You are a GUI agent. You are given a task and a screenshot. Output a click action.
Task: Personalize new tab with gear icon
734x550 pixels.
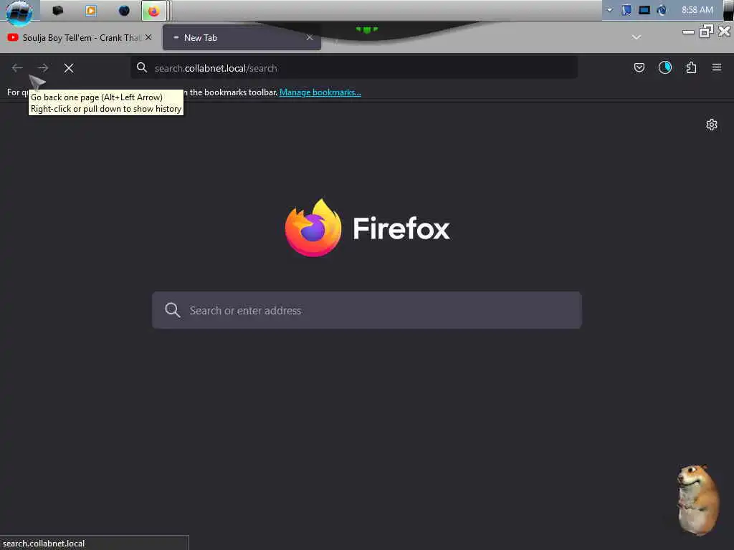tap(712, 125)
